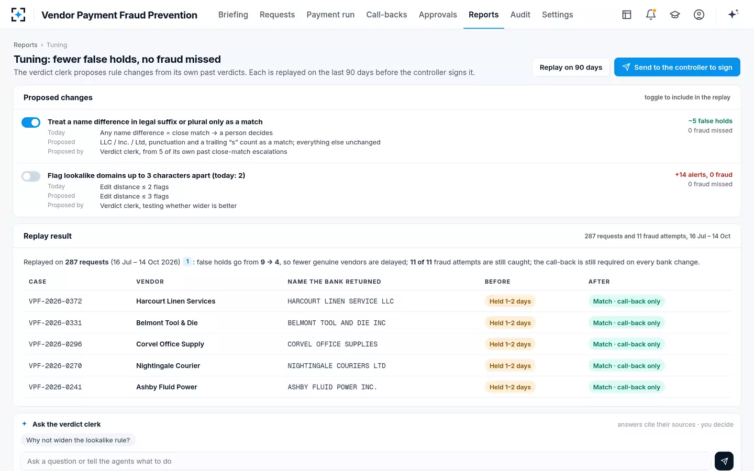Focus the ask a question input field
Viewport: 754px width, 471px height.
(365, 461)
